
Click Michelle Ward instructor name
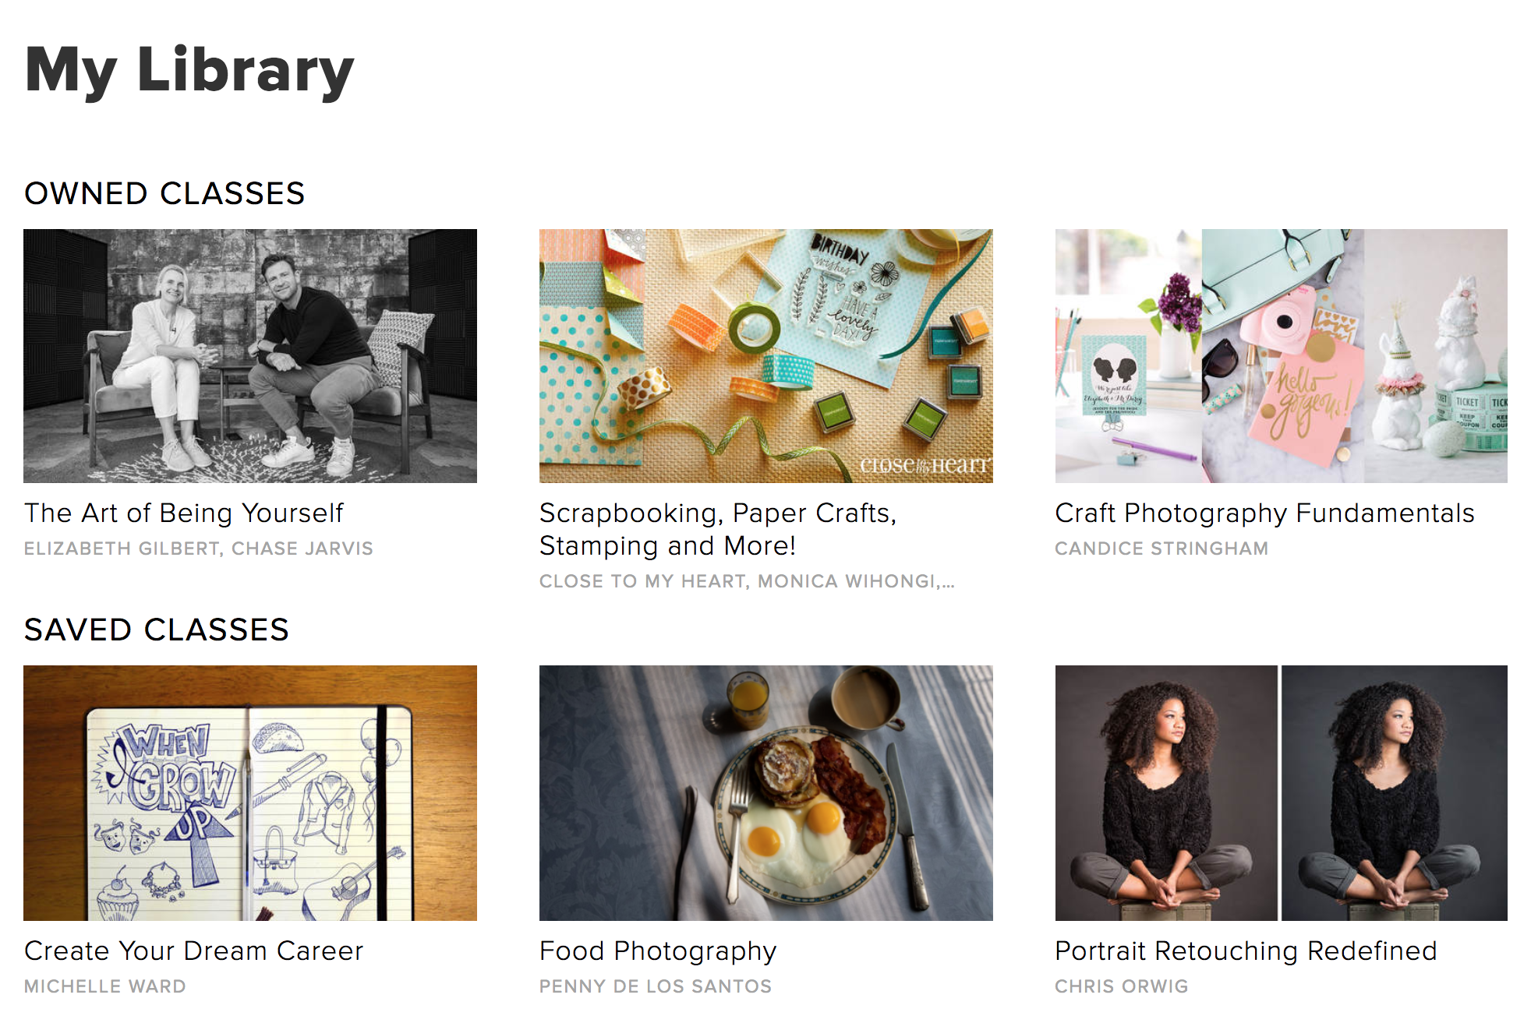click(x=105, y=986)
